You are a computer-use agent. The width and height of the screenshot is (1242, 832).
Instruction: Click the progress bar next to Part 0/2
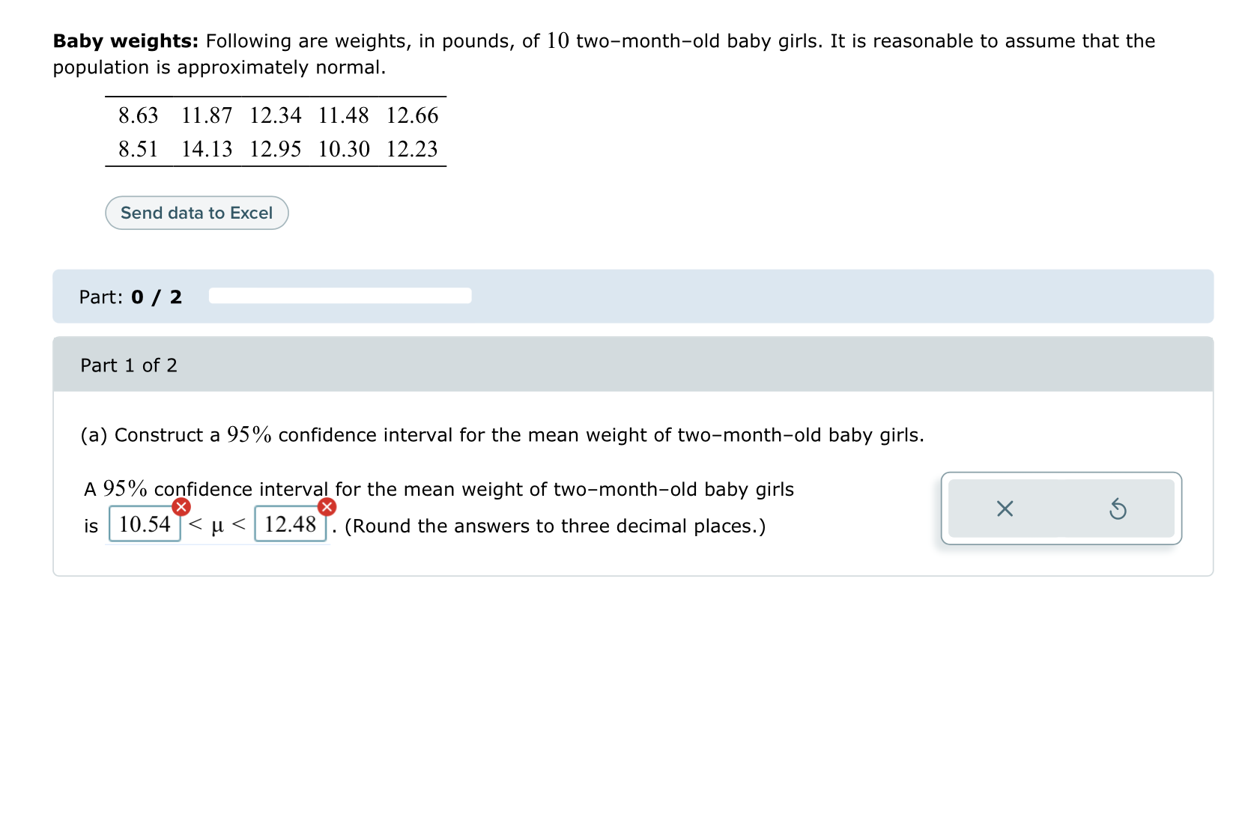tap(339, 297)
